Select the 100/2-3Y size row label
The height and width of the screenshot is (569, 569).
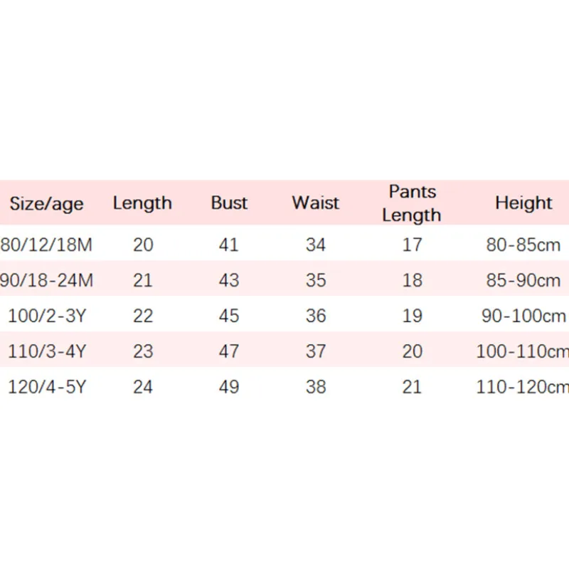(x=47, y=316)
